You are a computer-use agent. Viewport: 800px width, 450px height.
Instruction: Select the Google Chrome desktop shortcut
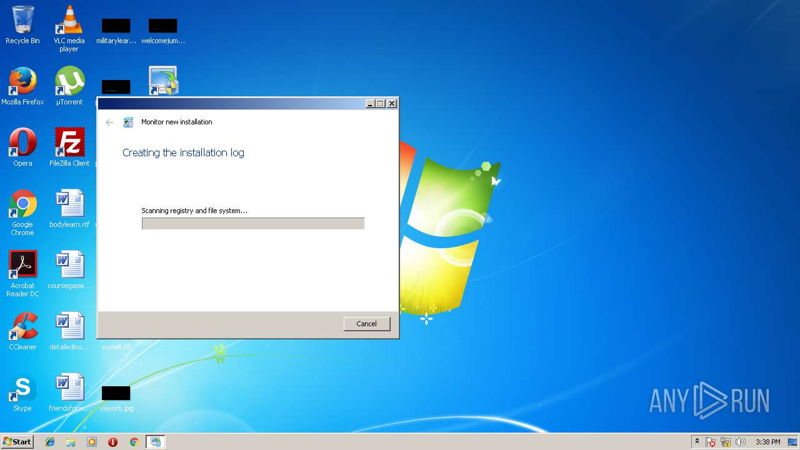point(22,212)
